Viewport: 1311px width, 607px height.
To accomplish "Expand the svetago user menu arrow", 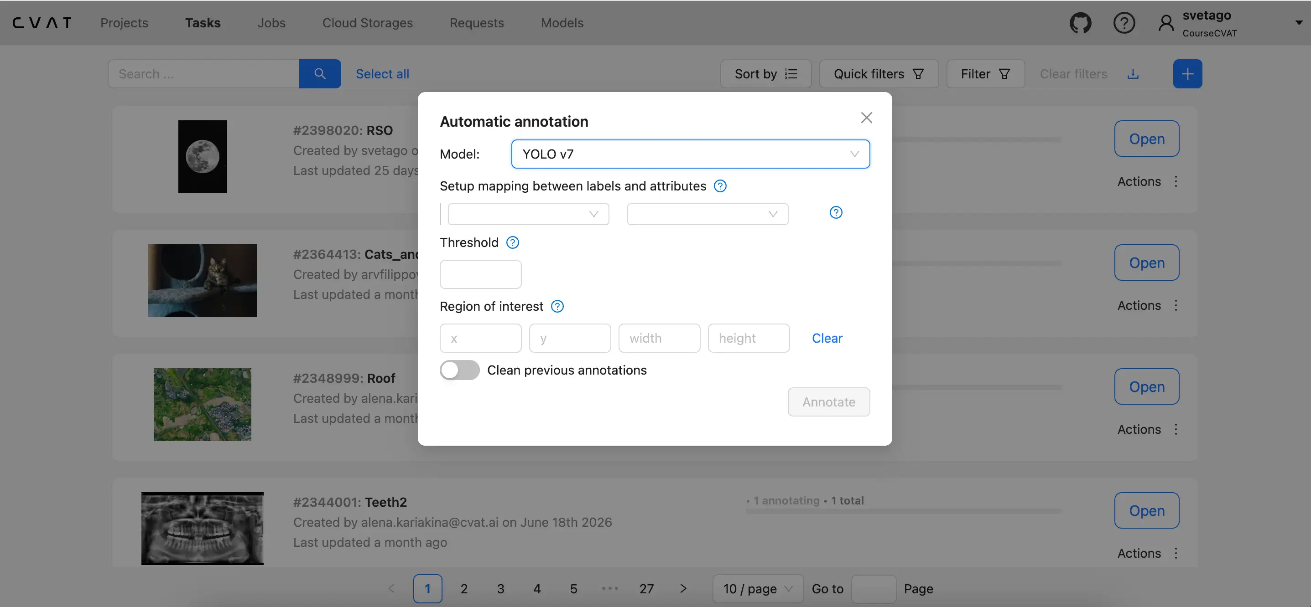I will coord(1298,23).
